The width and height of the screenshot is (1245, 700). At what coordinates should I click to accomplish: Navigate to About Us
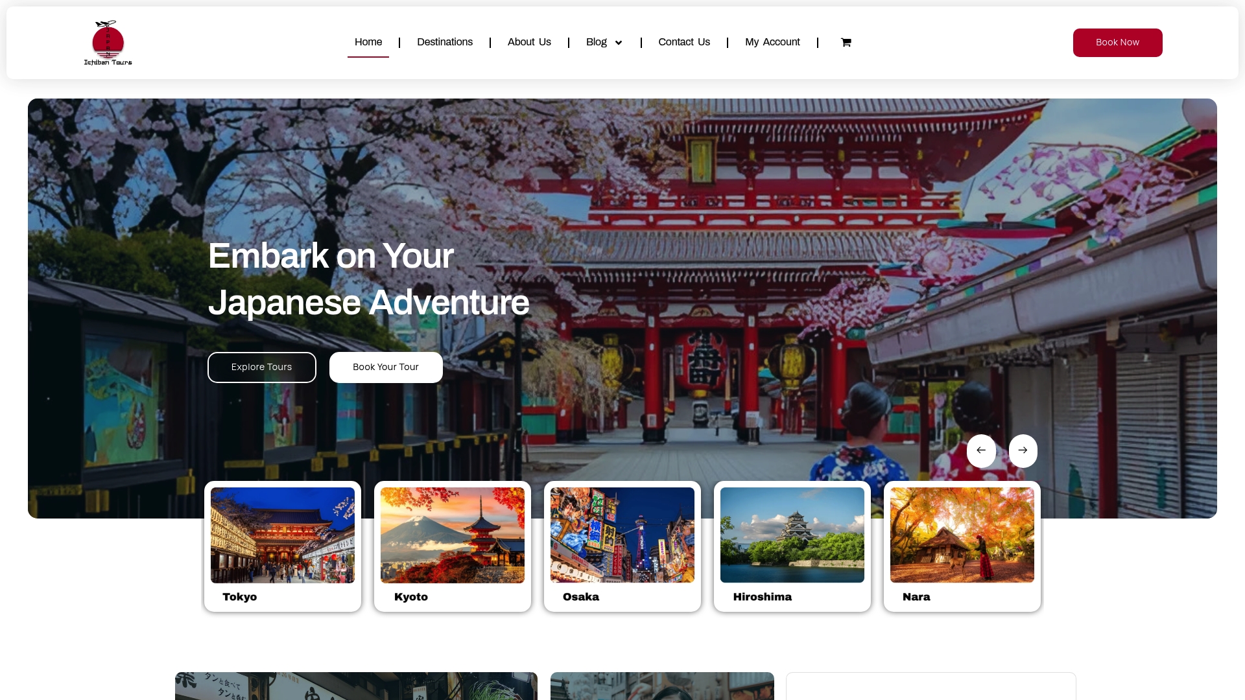529,42
